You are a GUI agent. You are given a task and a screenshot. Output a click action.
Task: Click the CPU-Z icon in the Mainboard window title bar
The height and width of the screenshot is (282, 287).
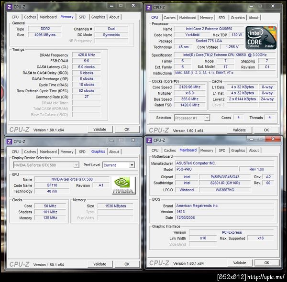(149, 140)
